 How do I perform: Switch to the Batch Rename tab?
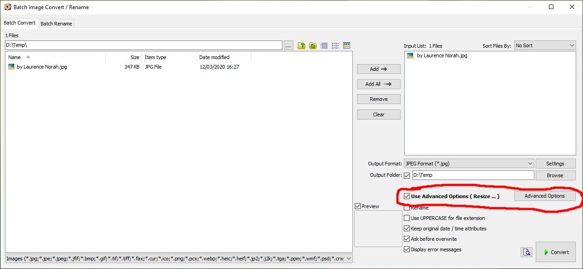point(56,23)
